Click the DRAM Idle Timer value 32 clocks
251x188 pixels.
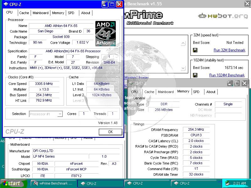point(196,174)
